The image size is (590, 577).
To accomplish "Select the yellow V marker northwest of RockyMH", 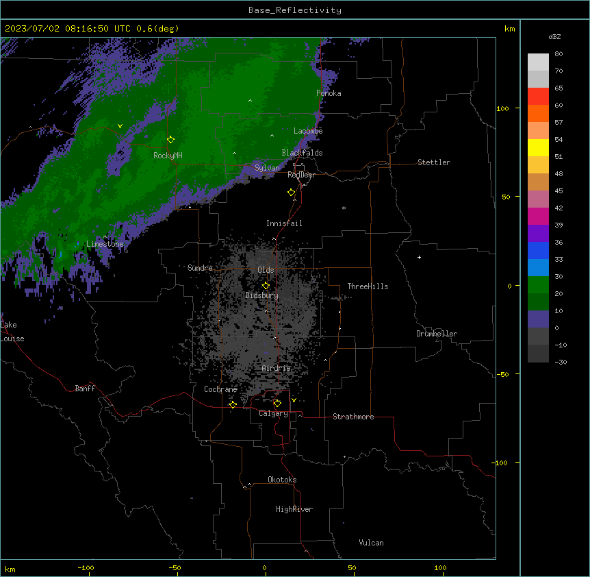I will (120, 126).
